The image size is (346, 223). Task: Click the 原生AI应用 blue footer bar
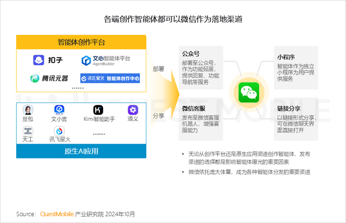[x=81, y=151]
